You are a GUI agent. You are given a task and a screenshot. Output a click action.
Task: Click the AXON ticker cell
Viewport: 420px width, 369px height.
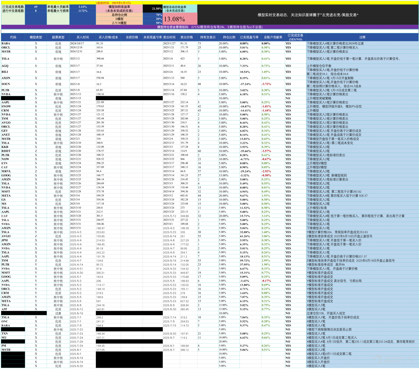click(x=13, y=78)
